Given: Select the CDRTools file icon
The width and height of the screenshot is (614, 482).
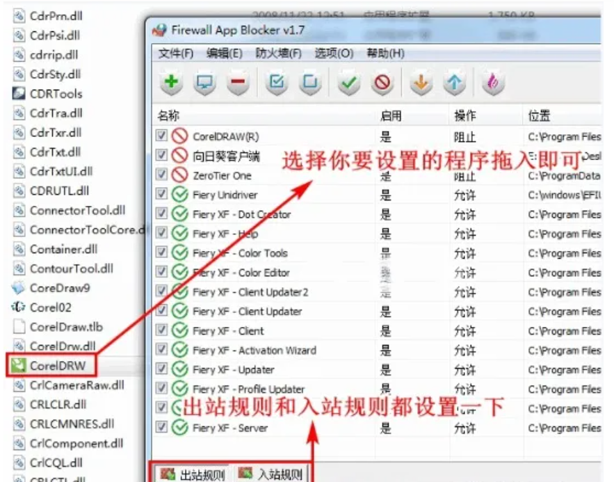Looking at the screenshot, I should pos(18,93).
